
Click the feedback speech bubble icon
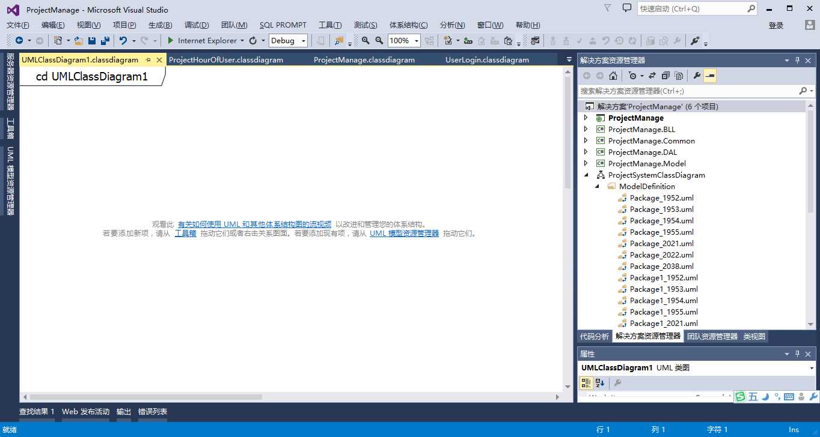click(627, 8)
